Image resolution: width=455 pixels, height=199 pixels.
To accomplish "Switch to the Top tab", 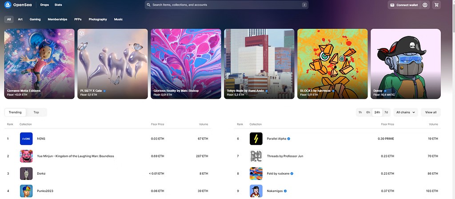I will pyautogui.click(x=36, y=112).
